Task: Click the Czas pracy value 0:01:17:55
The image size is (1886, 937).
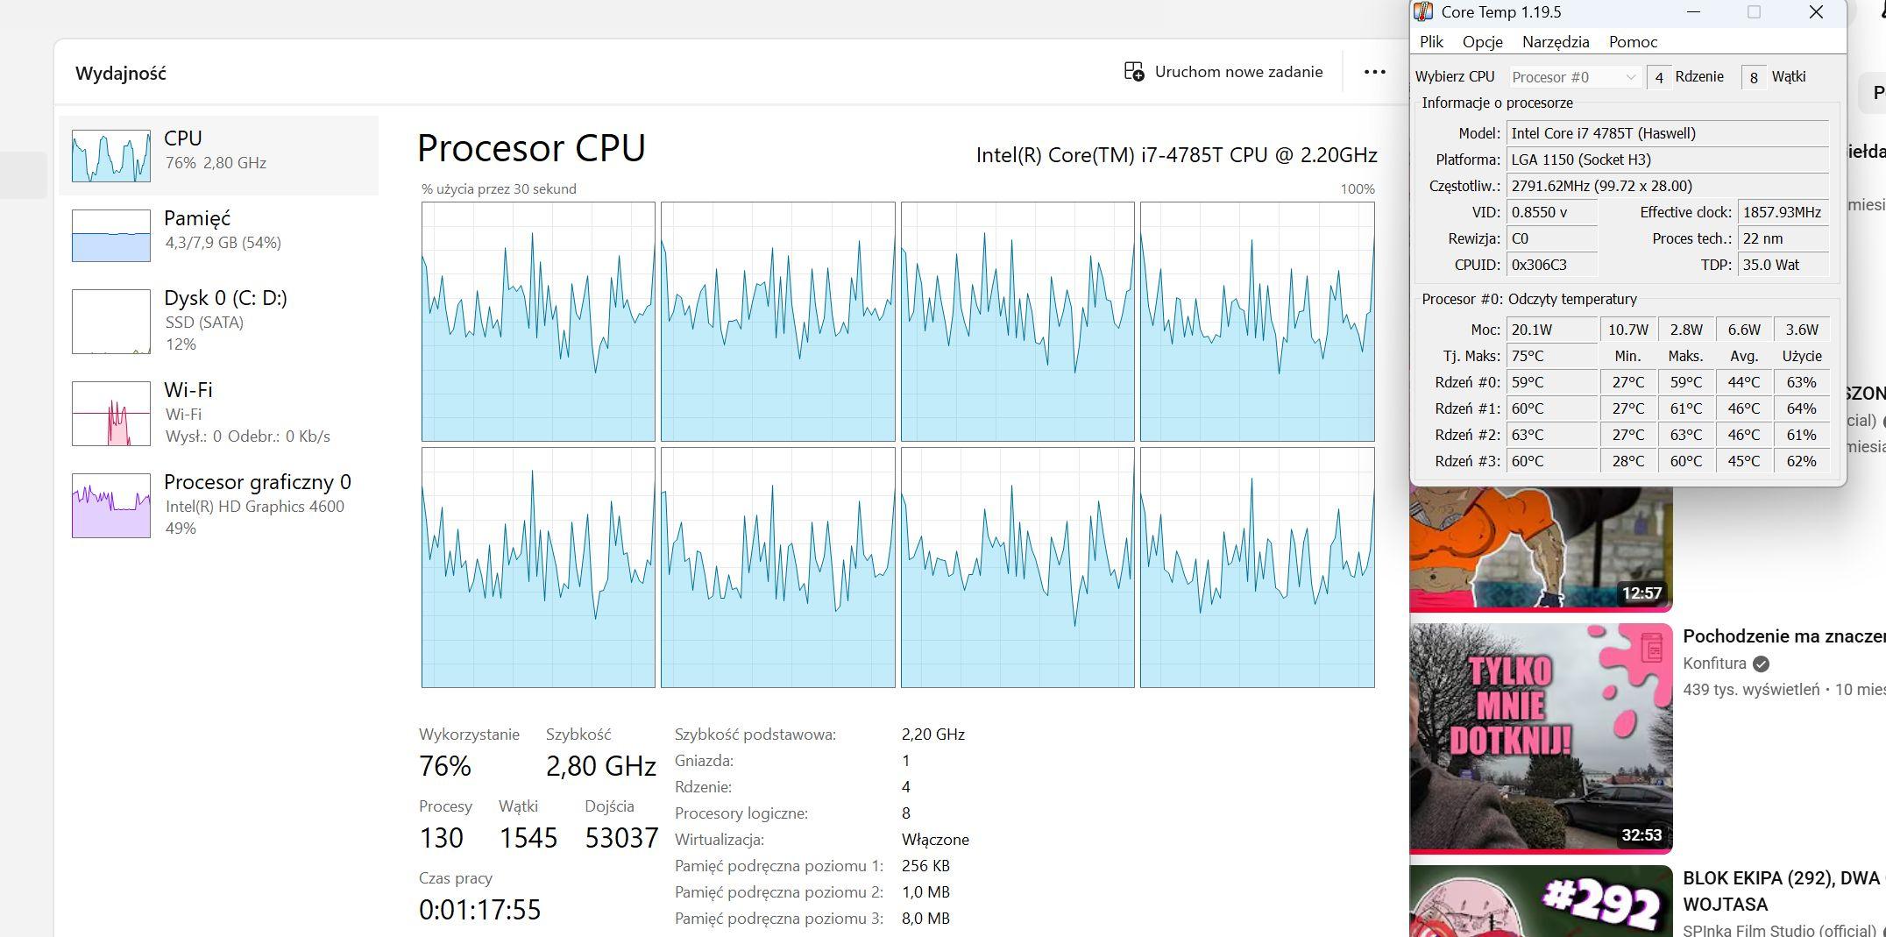Action: click(x=479, y=910)
